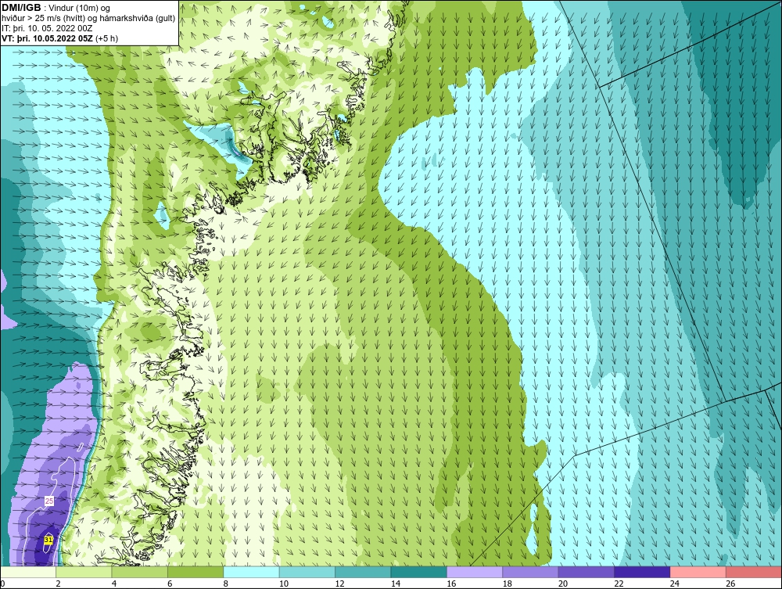Click the 'IT: þri. 10. 05. 2022 00Z' line
The width and height of the screenshot is (782, 589).
tap(48, 28)
